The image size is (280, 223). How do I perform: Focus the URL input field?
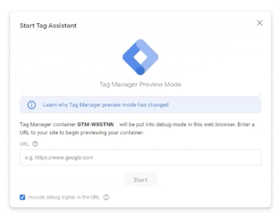coord(140,157)
